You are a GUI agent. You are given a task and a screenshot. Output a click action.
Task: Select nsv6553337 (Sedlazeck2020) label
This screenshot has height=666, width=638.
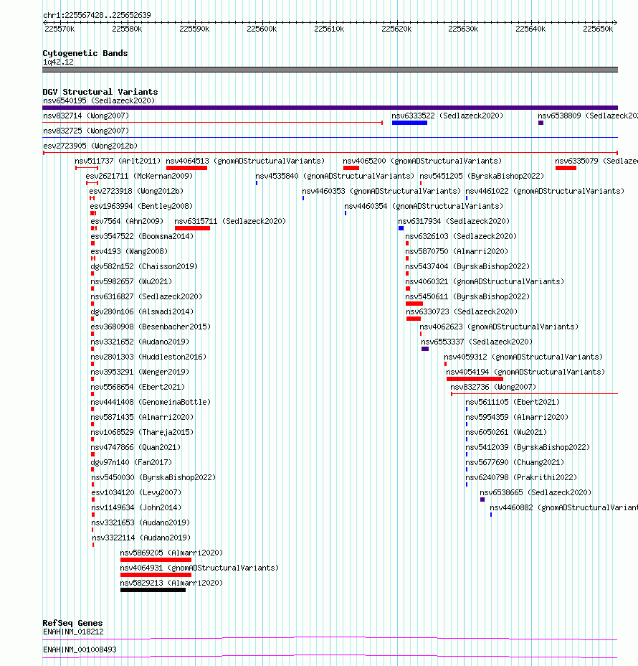click(477, 342)
